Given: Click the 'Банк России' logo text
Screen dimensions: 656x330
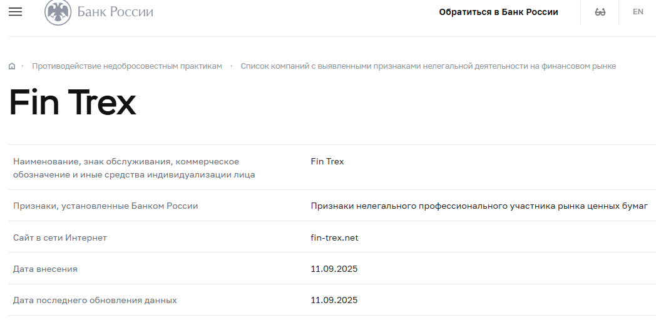Looking at the screenshot, I should point(115,12).
